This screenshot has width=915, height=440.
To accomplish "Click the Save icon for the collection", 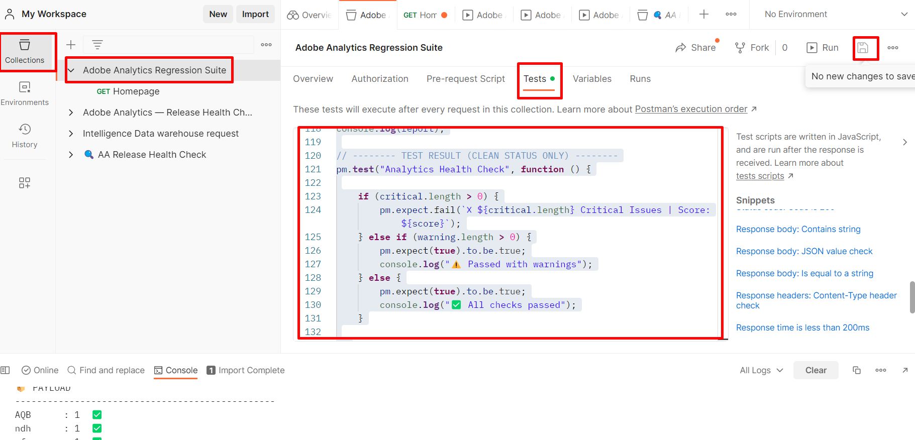I will (863, 48).
